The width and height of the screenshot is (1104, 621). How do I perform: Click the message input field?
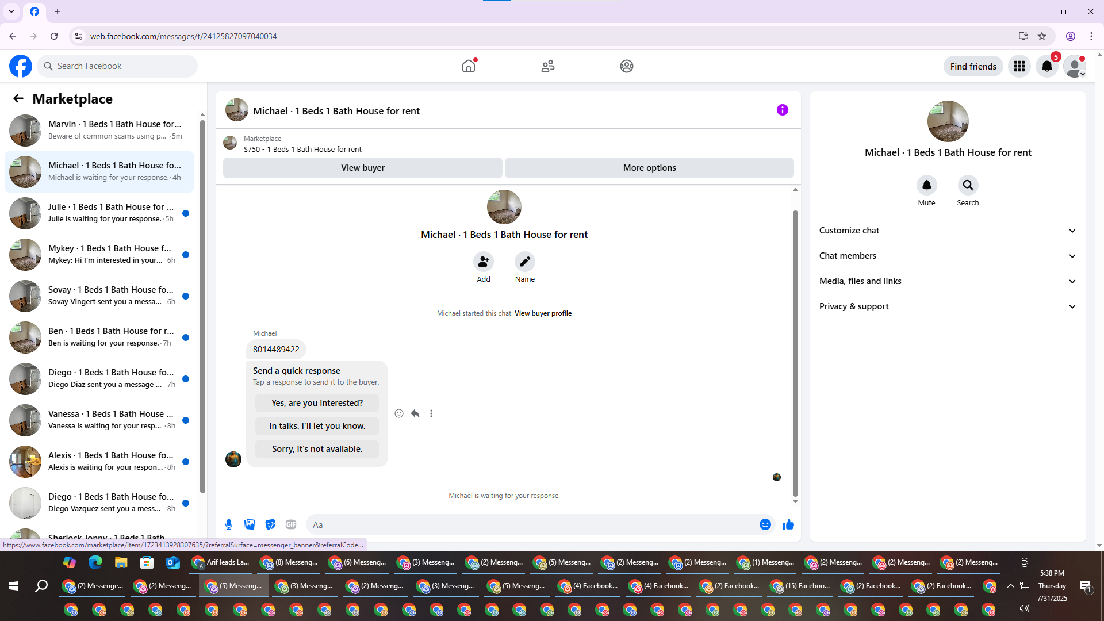click(529, 524)
